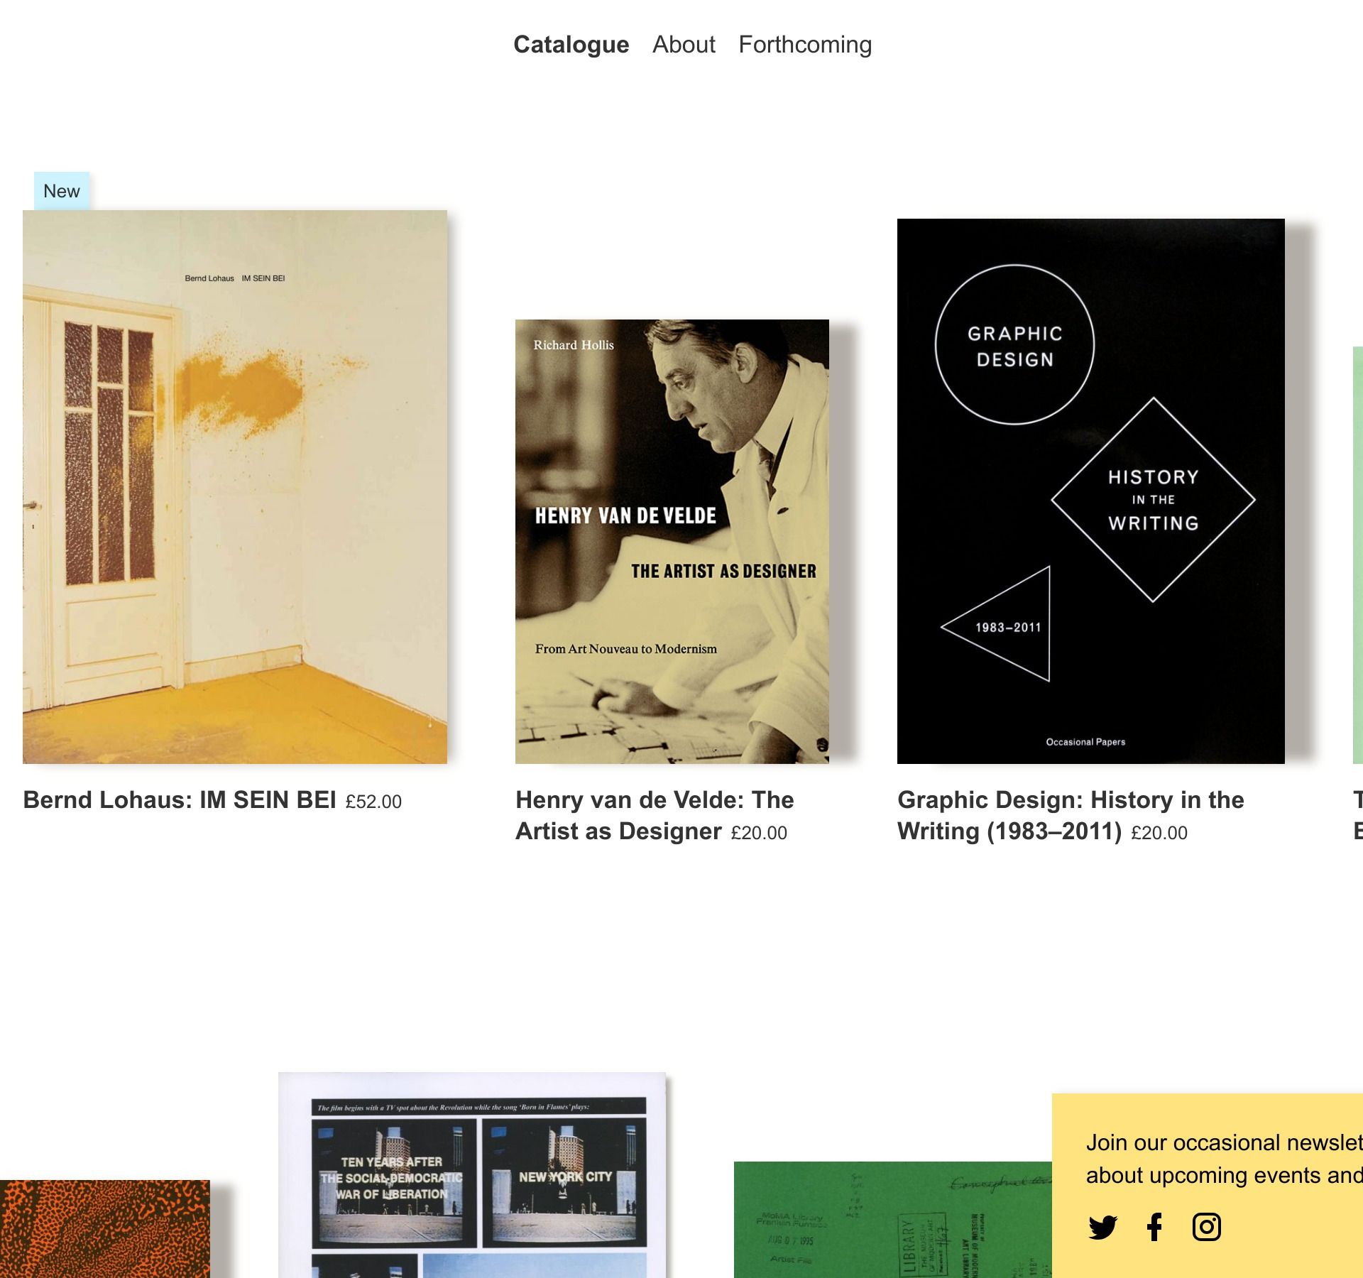Click the partially visible green cover at right
Screen dimensions: 1363x1278
(1358, 555)
